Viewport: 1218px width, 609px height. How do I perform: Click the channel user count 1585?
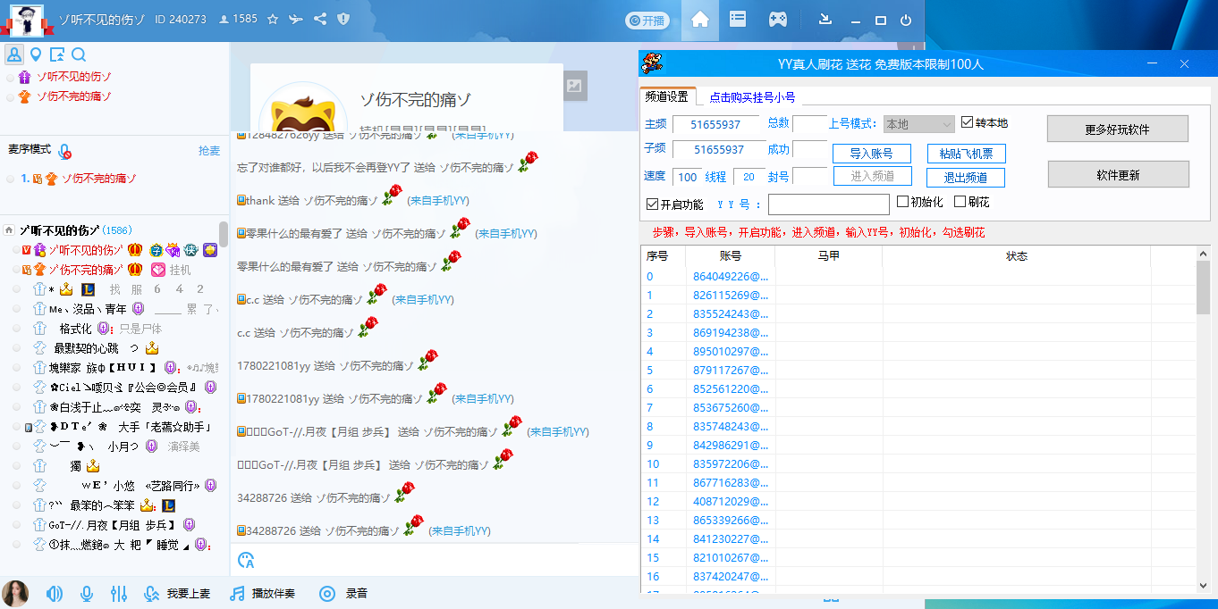point(238,19)
